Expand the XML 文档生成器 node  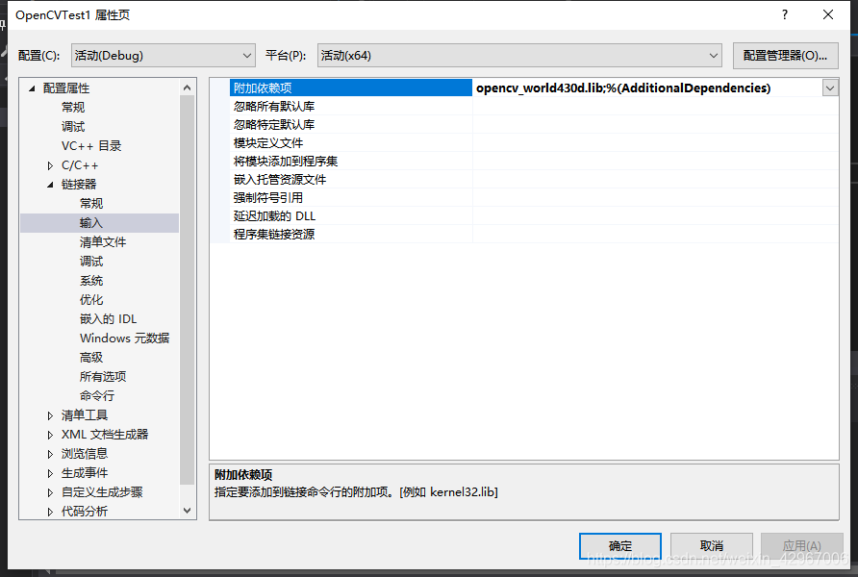click(50, 435)
